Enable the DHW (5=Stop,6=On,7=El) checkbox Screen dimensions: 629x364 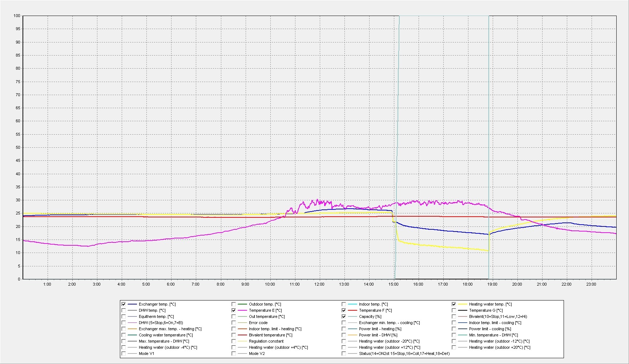[x=124, y=323]
